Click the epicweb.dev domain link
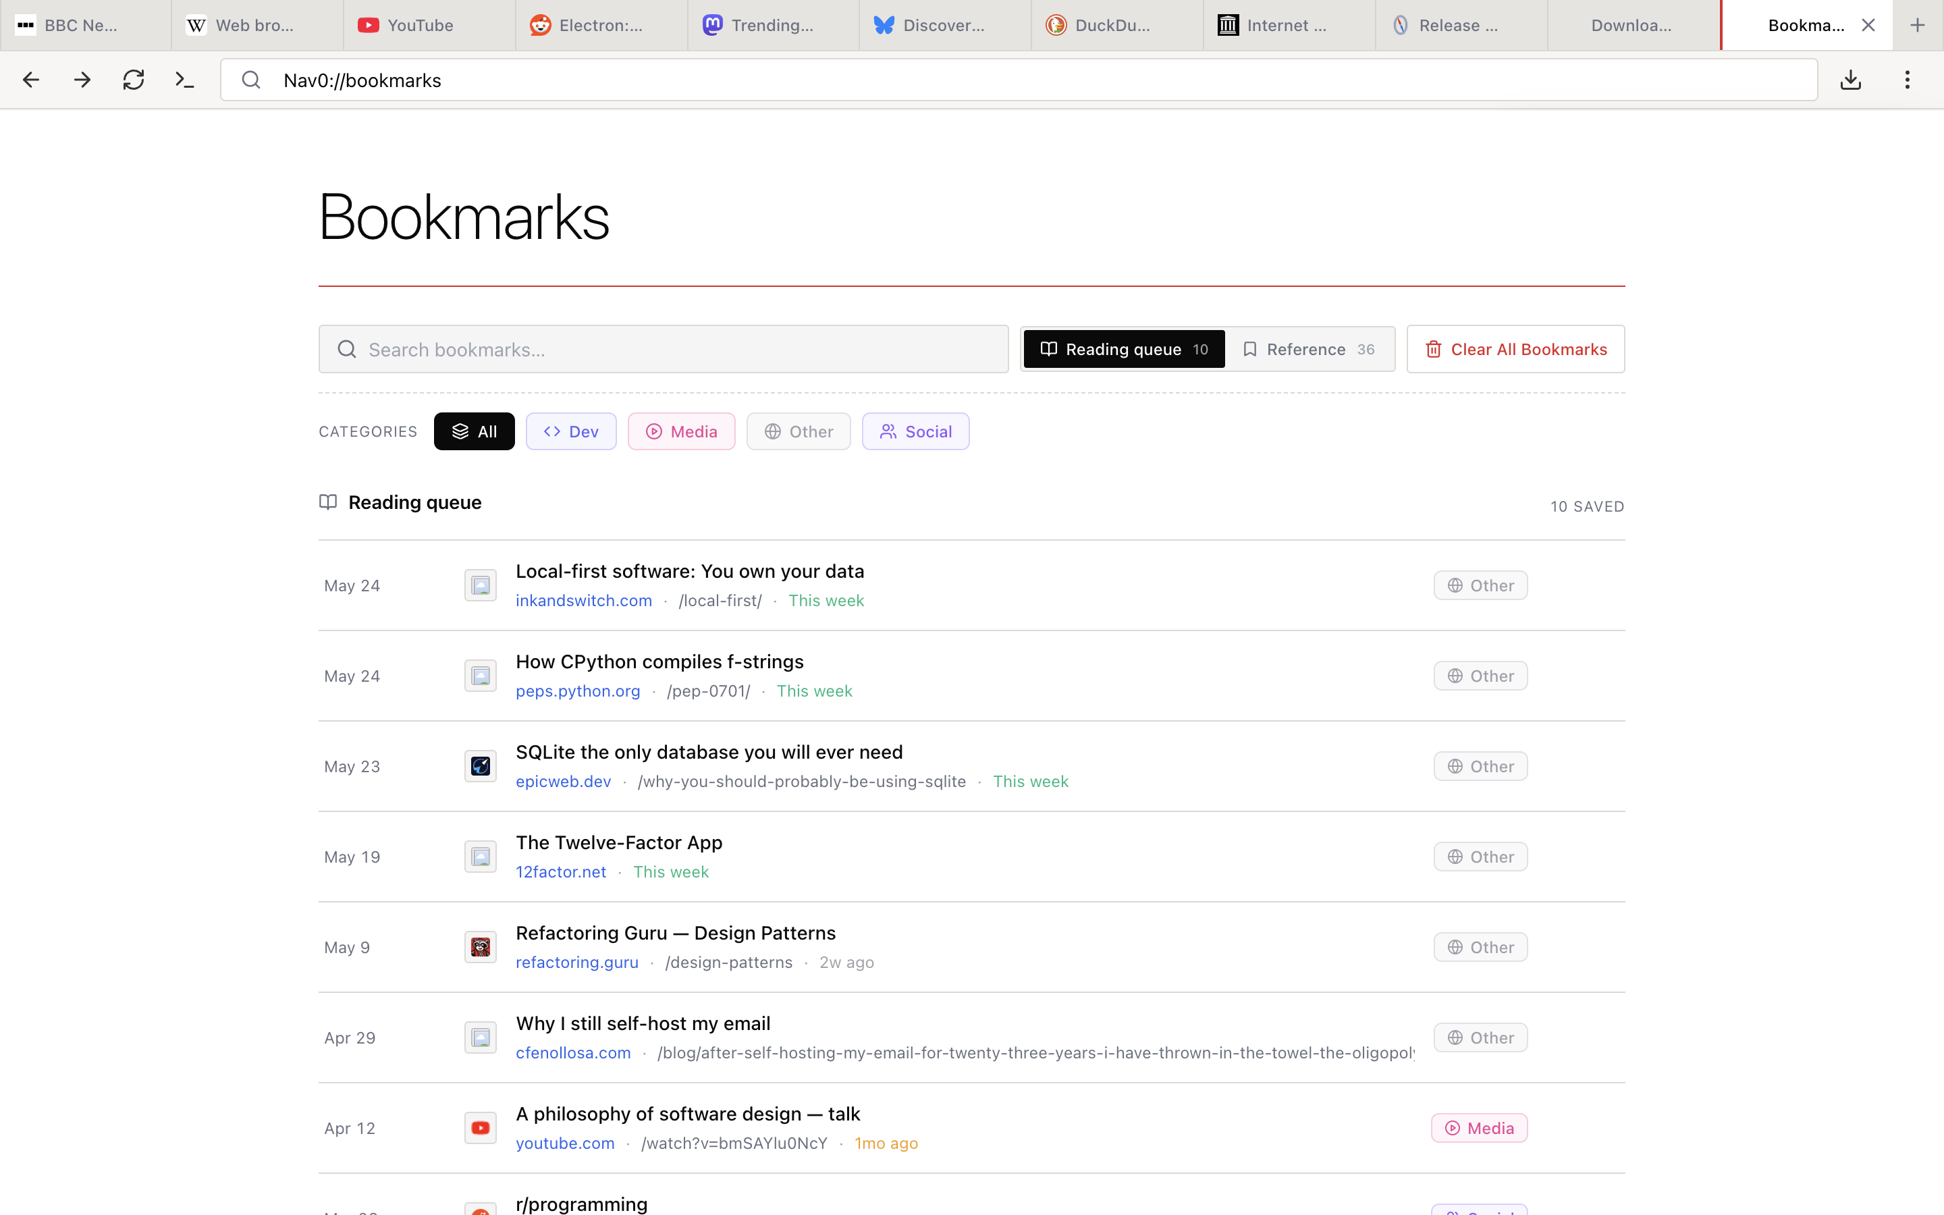This screenshot has width=1944, height=1215. pos(563,781)
